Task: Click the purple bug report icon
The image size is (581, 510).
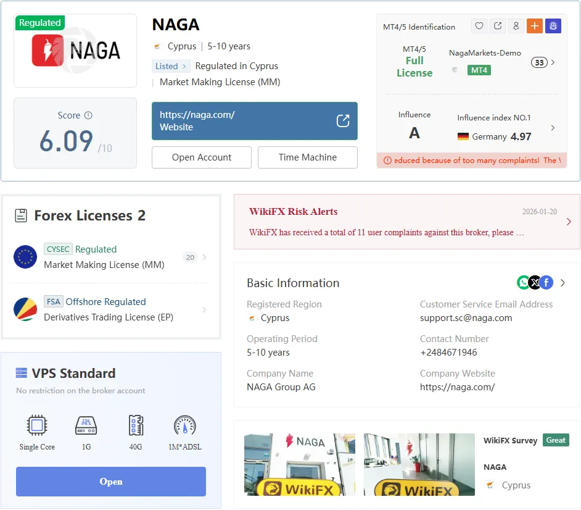Action: (553, 26)
